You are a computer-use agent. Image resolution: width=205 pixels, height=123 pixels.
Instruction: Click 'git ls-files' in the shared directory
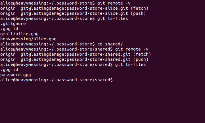(131, 64)
